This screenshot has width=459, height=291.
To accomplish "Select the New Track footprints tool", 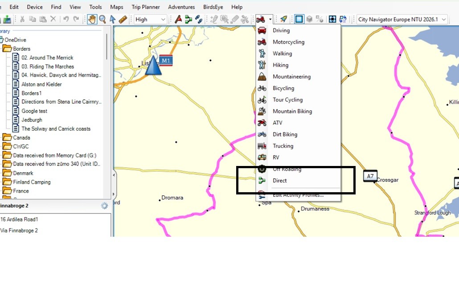I will point(199,19).
